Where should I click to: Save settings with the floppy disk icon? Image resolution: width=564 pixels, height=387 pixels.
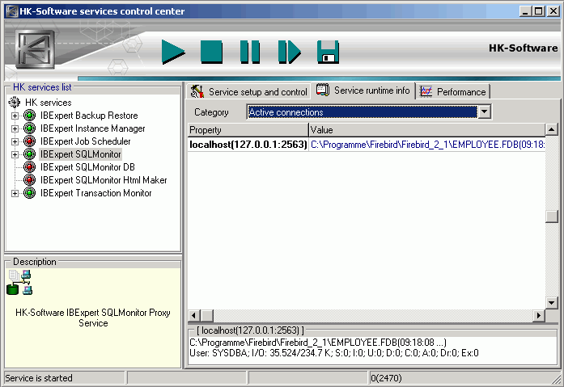pos(328,52)
